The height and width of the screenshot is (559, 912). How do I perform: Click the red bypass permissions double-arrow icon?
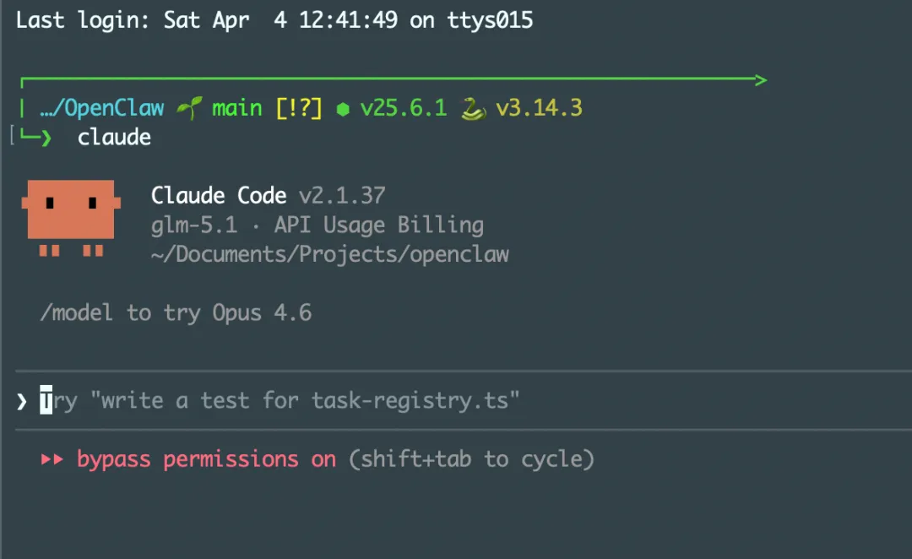pyautogui.click(x=52, y=459)
